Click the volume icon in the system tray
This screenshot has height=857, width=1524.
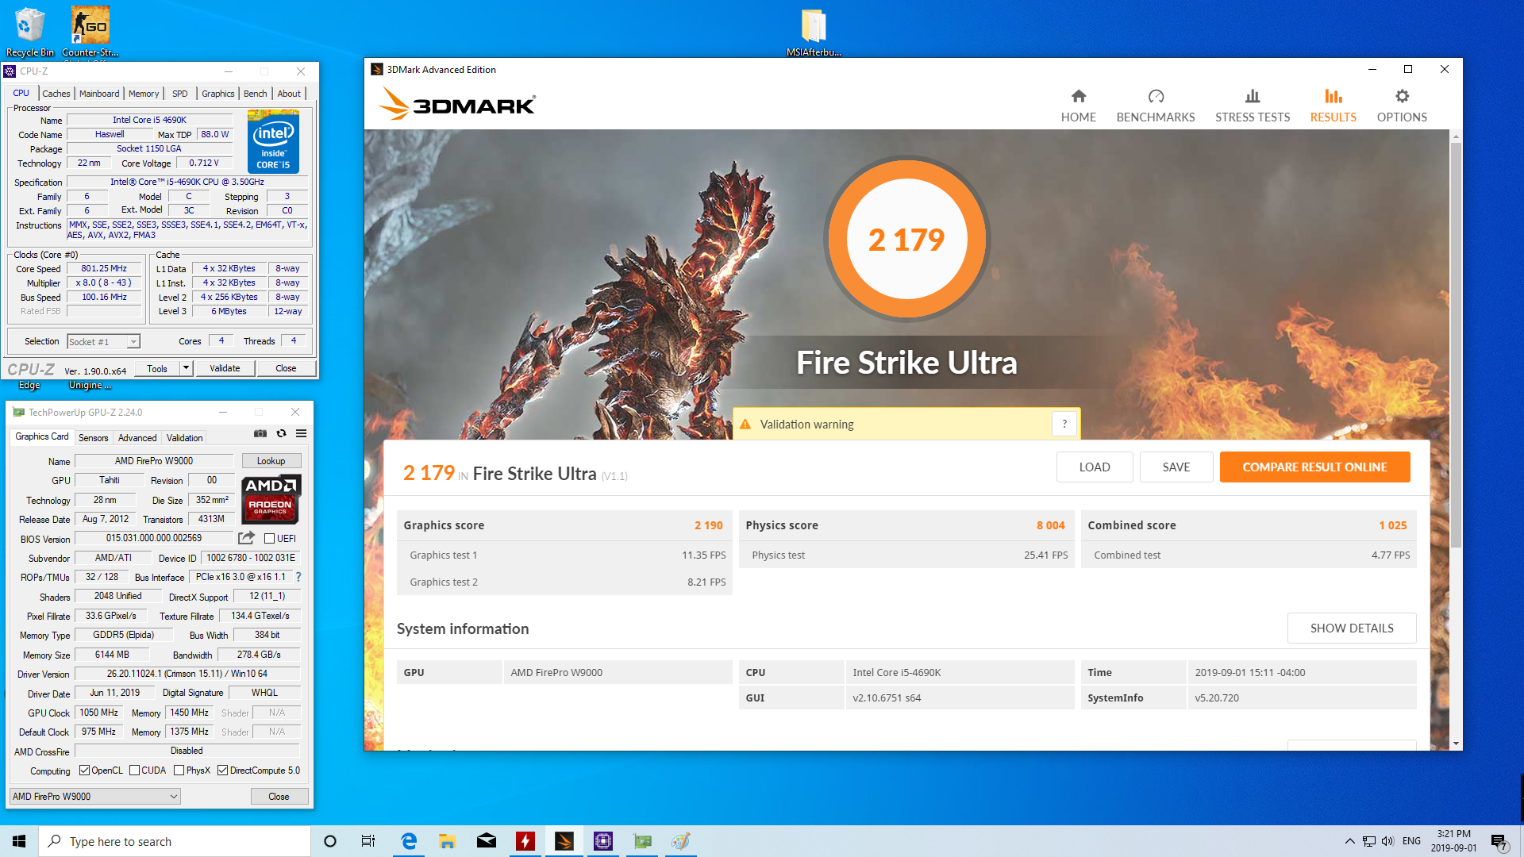tap(1387, 841)
